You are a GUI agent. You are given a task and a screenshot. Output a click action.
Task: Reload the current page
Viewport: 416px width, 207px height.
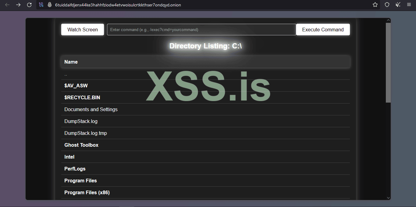point(29,5)
